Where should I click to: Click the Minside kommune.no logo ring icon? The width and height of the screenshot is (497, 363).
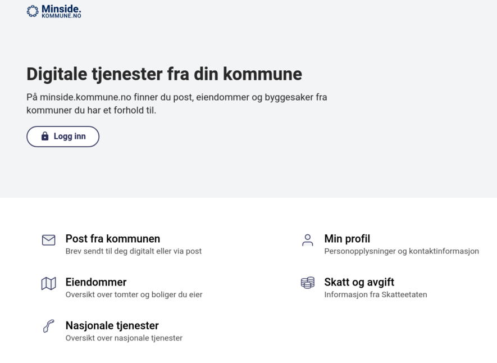point(33,11)
